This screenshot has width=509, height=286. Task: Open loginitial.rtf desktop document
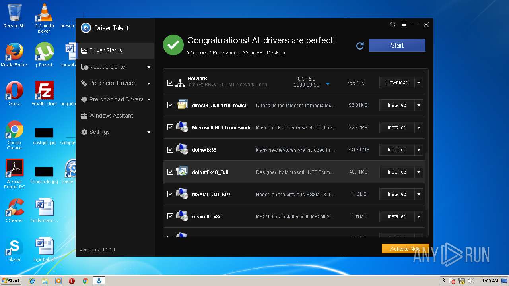44,249
